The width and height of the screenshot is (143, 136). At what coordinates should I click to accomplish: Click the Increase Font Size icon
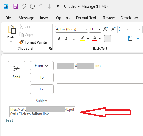click(x=106, y=29)
